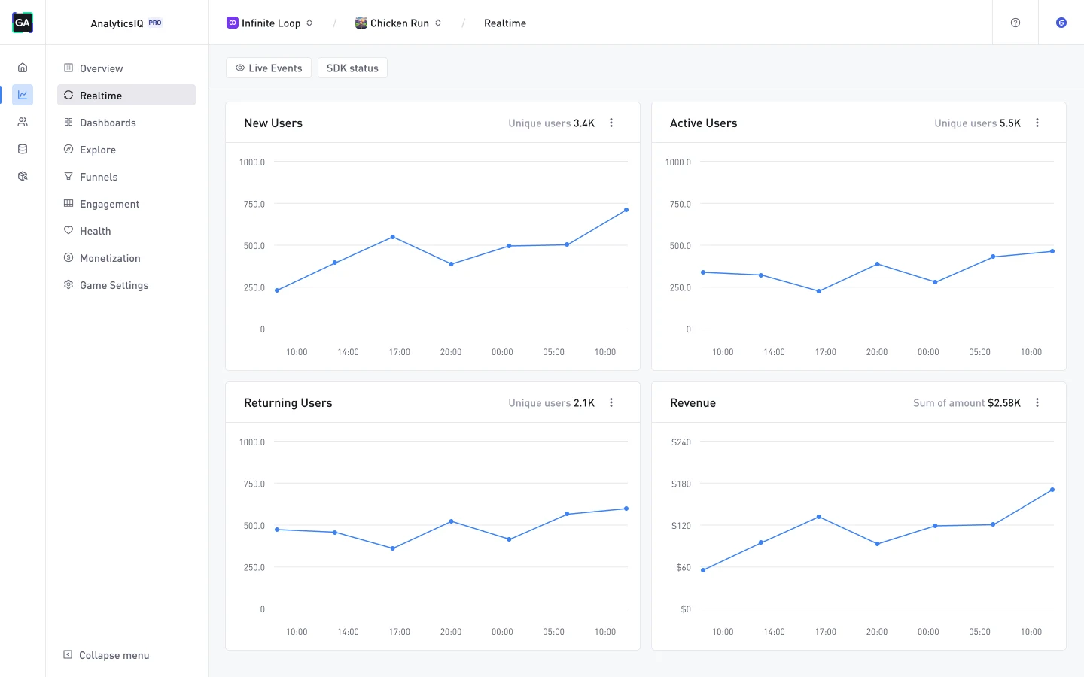
Task: Open Game Settings
Action: click(x=126, y=284)
